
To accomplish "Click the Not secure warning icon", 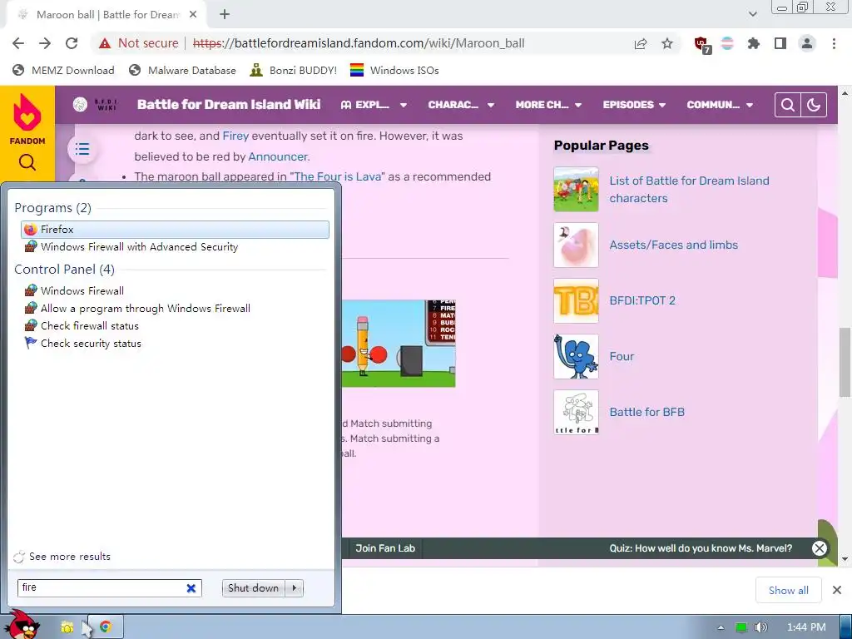I will (x=105, y=43).
